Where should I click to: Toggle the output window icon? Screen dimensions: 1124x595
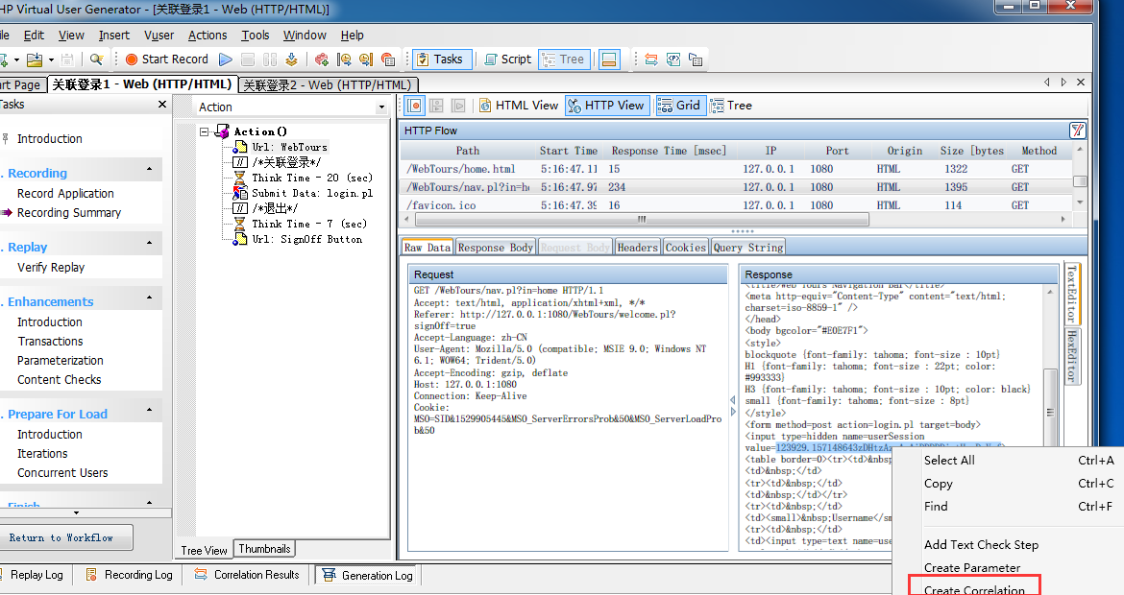pos(609,59)
